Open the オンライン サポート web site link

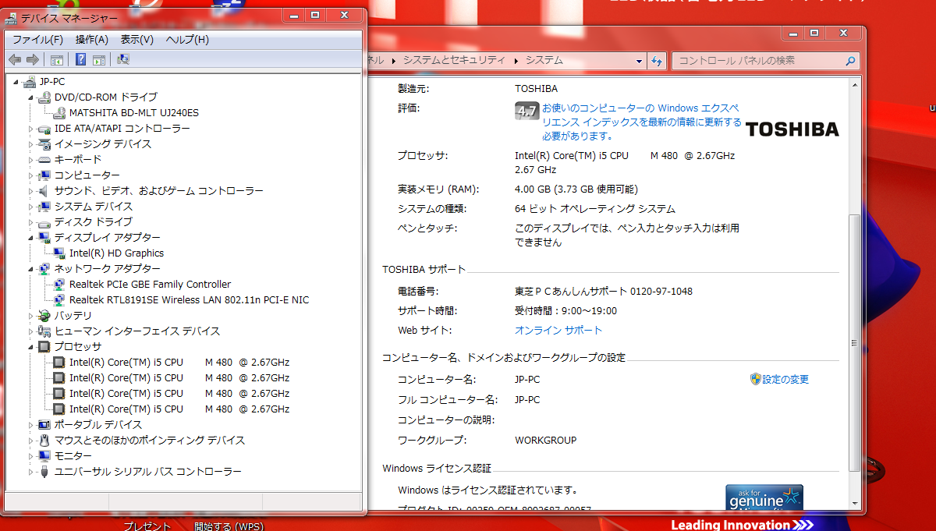pos(558,331)
